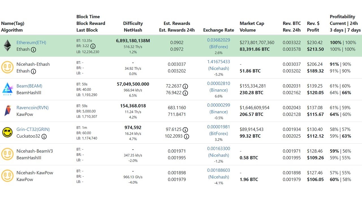Click the Nicehash-KawPow smiley icon
Image resolution: width=362 pixels, height=204 pixels.
tap(7, 176)
